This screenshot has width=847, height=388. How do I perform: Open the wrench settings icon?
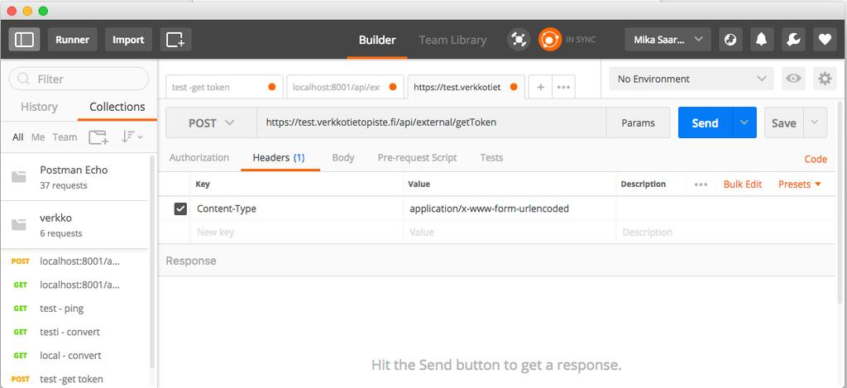(x=793, y=40)
